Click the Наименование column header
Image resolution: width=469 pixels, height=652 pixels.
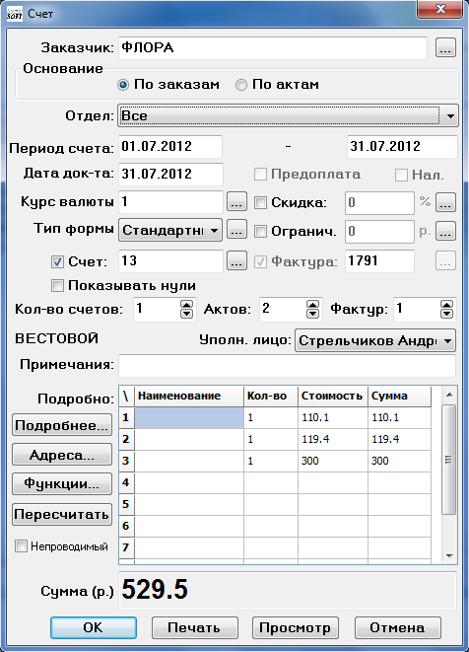189,396
